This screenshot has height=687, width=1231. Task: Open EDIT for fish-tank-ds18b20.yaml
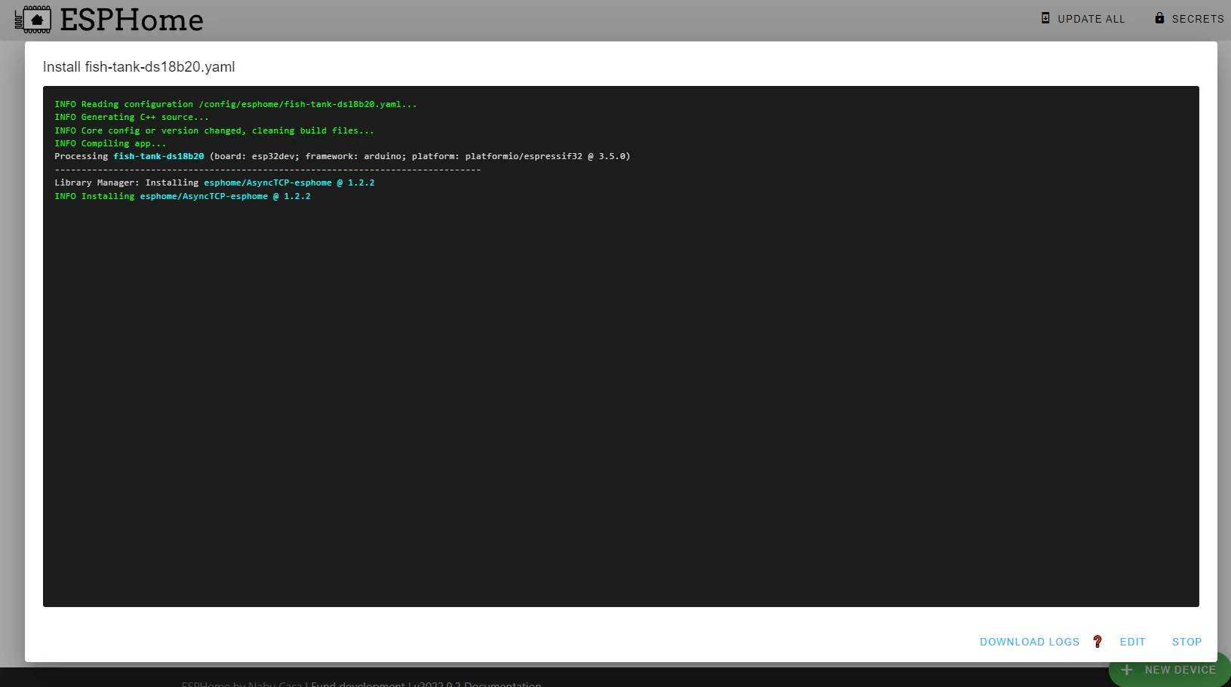pyautogui.click(x=1132, y=642)
